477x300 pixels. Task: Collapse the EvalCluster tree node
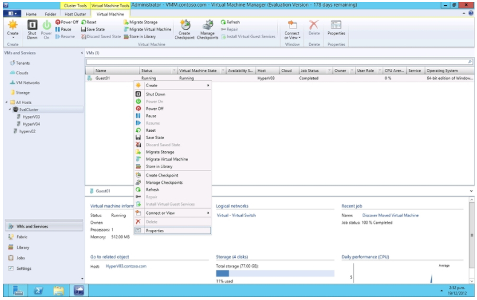(x=10, y=109)
